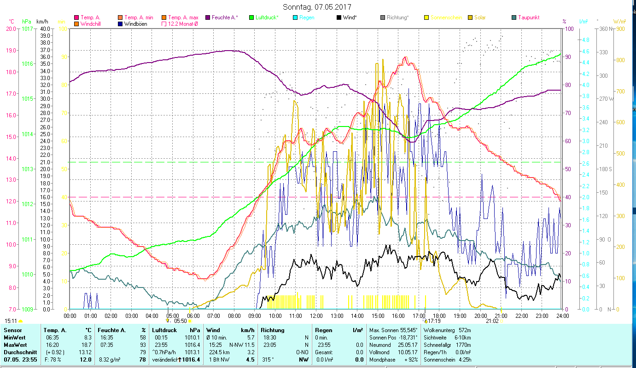The height and width of the screenshot is (368, 636).
Task: Click the Taupunkt teal legend square
Action: point(514,17)
